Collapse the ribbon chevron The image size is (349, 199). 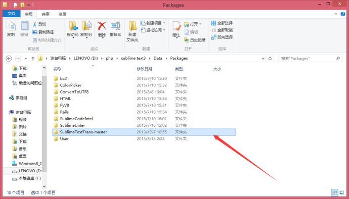tap(336, 14)
